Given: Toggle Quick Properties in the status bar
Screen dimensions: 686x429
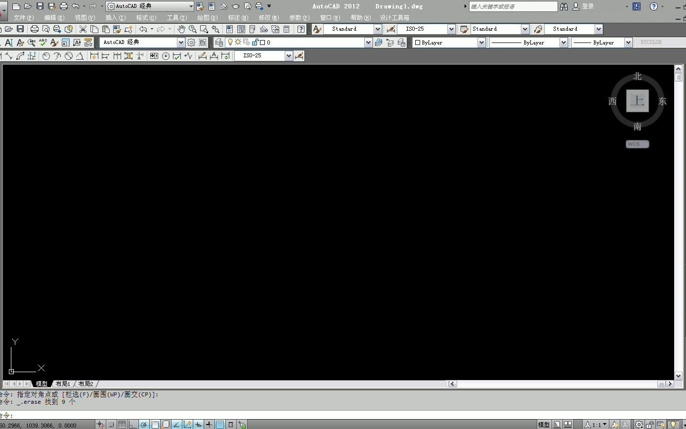Looking at the screenshot, I should pyautogui.click(x=230, y=424).
